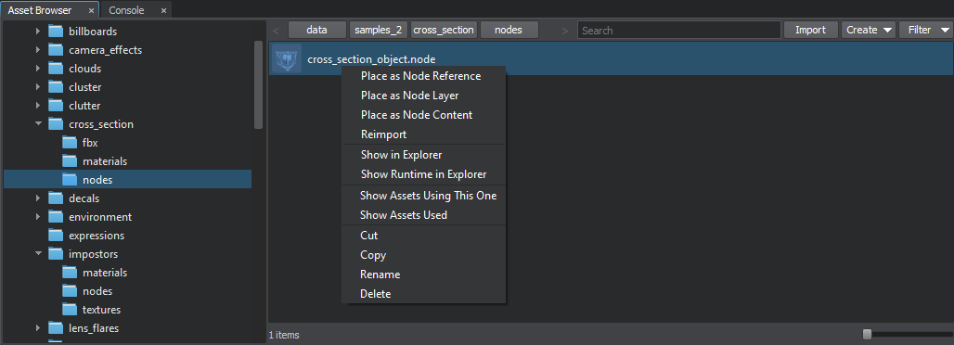The image size is (954, 345).
Task: Select the fbx folder icon
Action: coord(70,143)
